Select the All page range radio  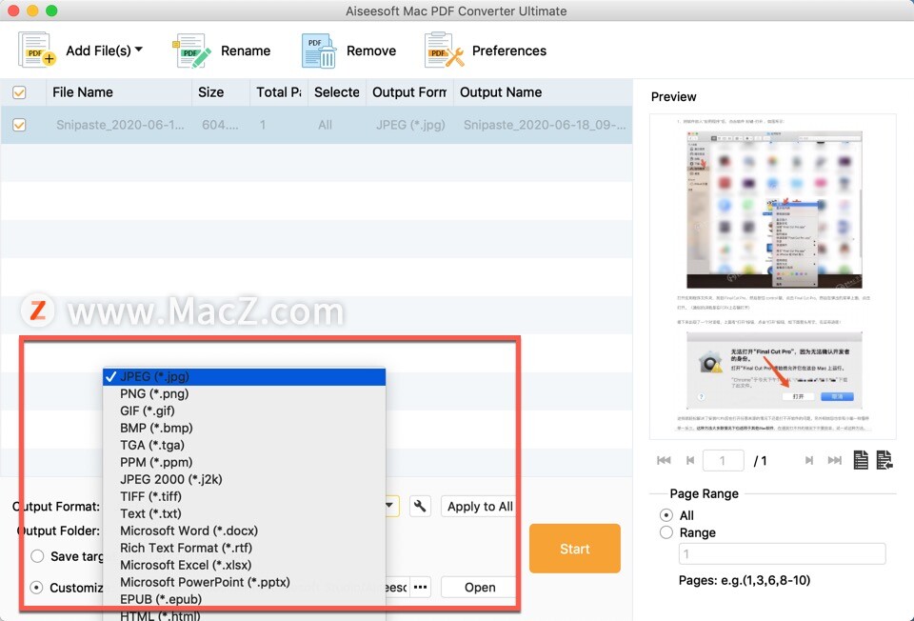coord(666,515)
